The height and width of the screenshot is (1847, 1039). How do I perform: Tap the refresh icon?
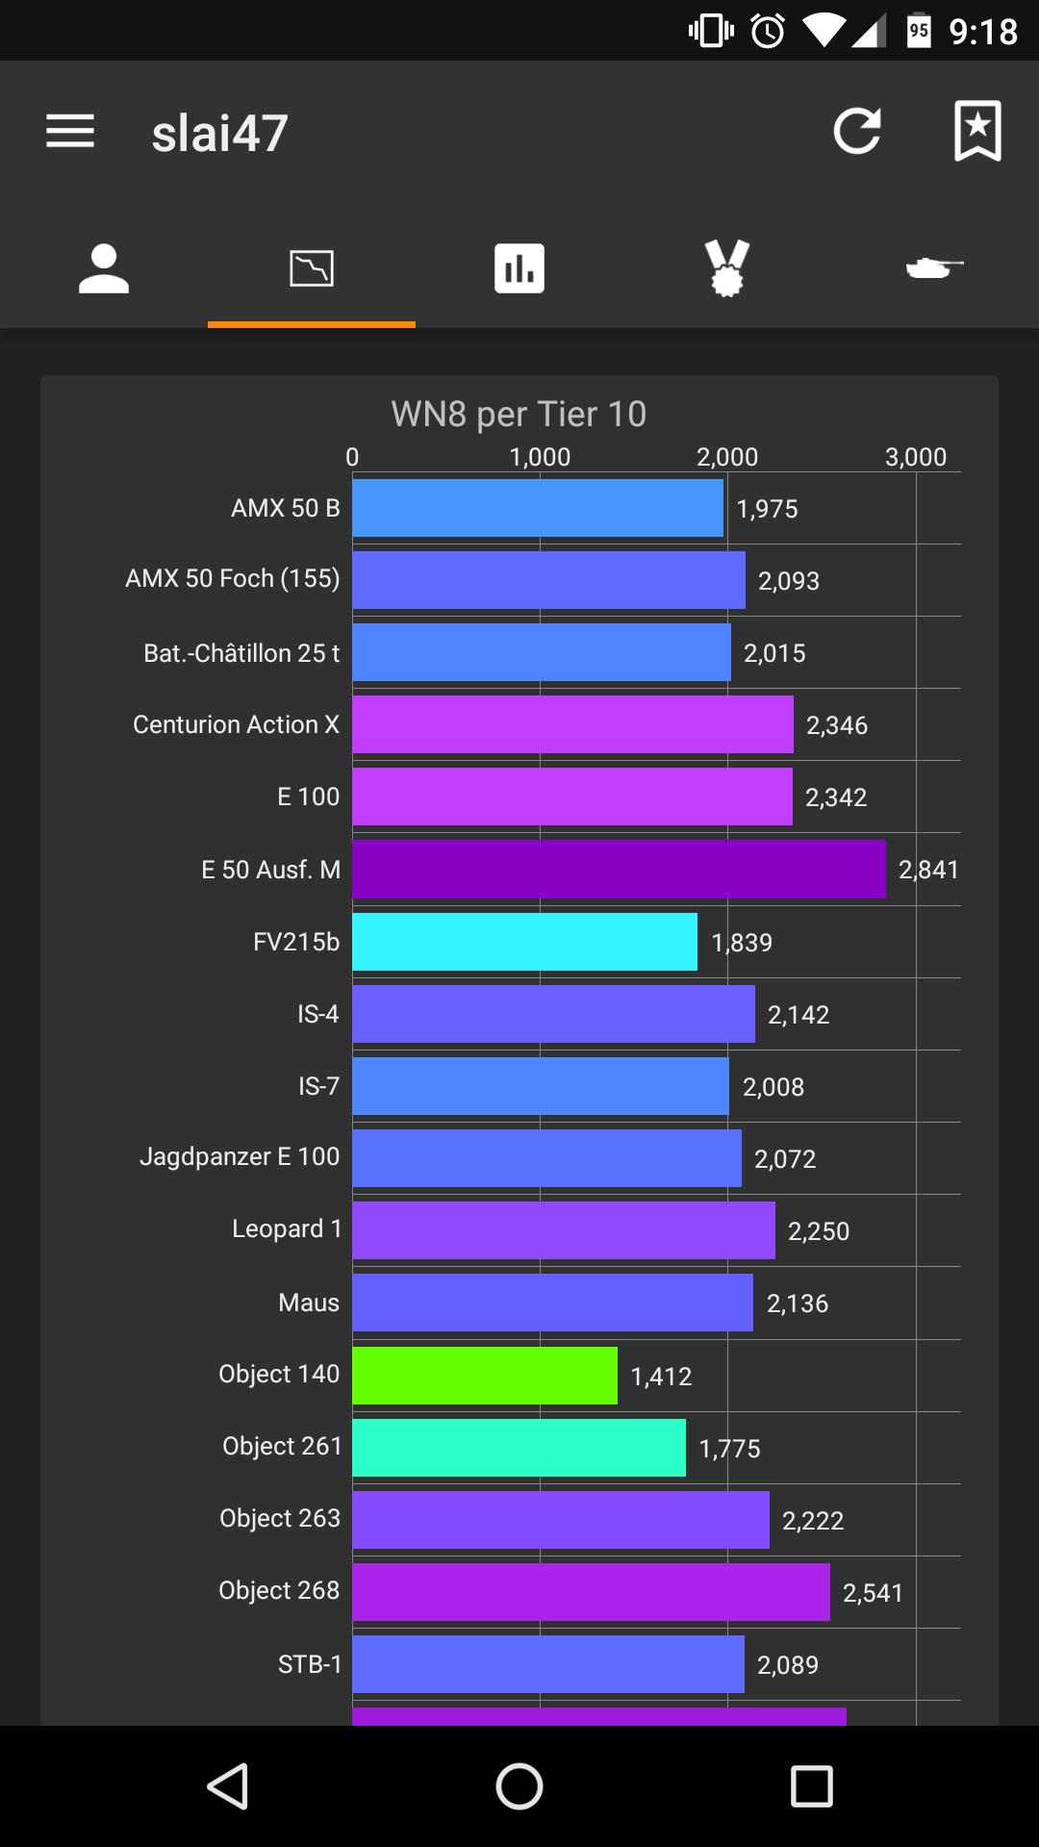[x=856, y=132]
